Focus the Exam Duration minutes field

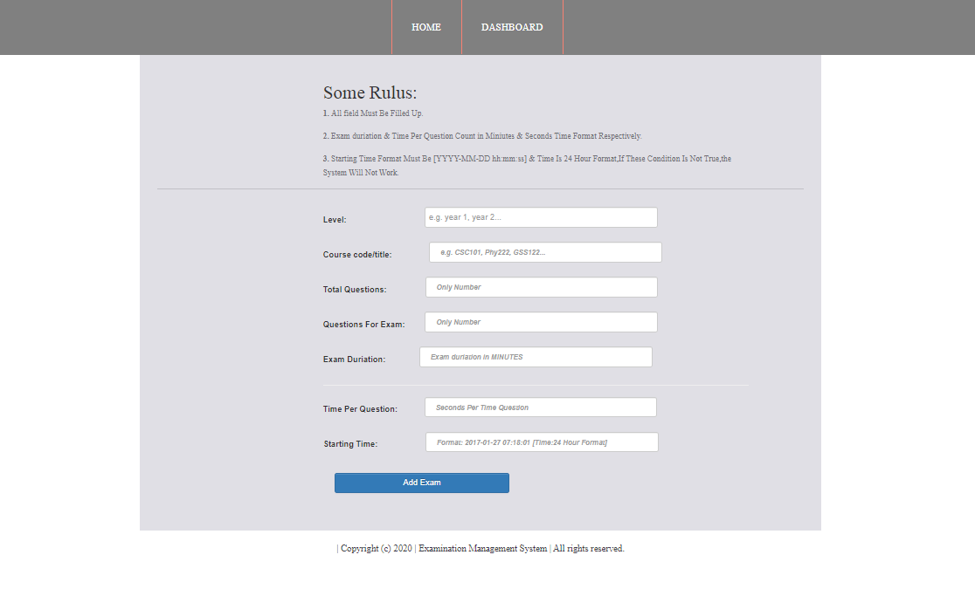536,357
